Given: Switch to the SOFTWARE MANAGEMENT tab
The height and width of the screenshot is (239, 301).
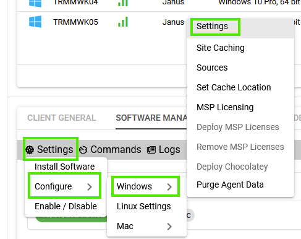Looking at the screenshot, I should (151, 118).
